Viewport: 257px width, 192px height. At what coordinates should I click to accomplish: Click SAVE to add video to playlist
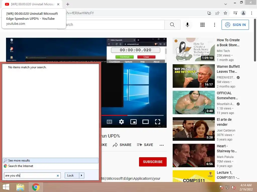[x=145, y=145]
